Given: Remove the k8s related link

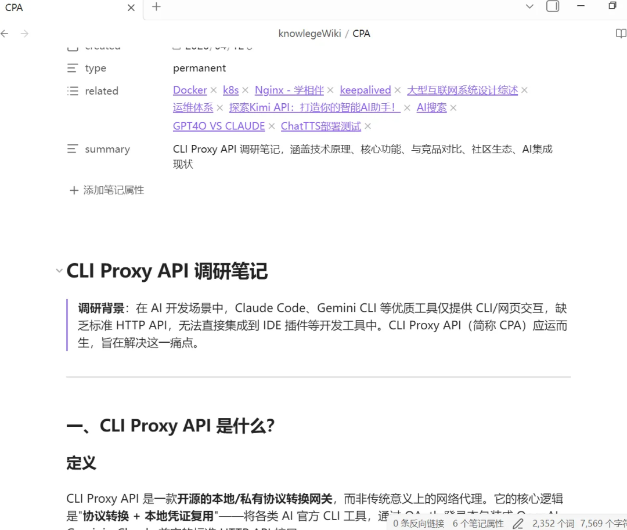Looking at the screenshot, I should (245, 90).
